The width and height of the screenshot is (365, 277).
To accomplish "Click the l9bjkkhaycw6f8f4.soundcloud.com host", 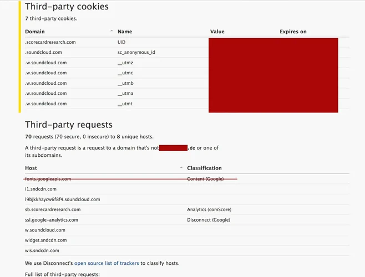I will tap(62, 199).
